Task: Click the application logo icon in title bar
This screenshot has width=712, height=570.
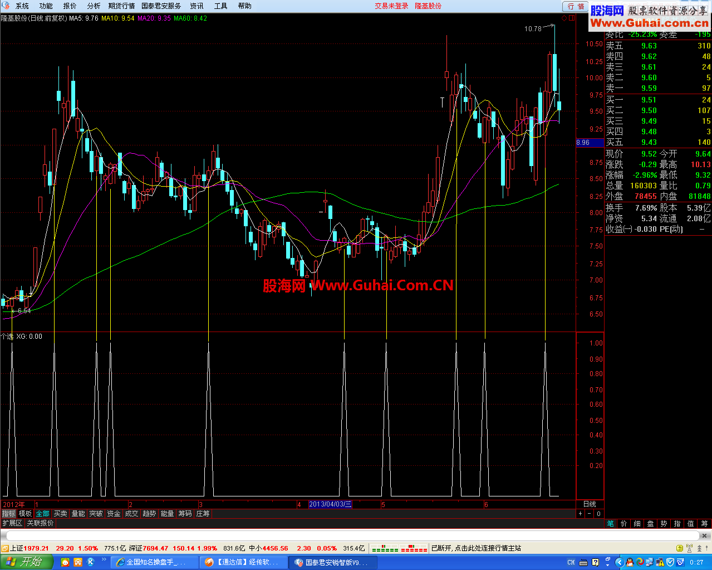Action: tap(6, 6)
